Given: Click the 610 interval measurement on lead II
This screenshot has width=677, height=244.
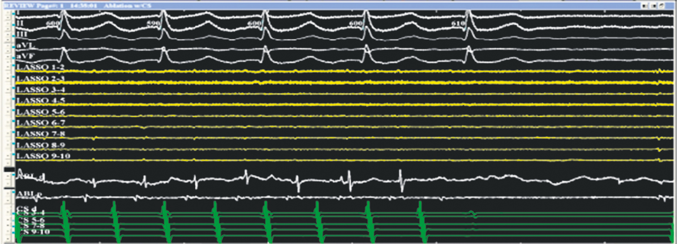Looking at the screenshot, I should 458,23.
